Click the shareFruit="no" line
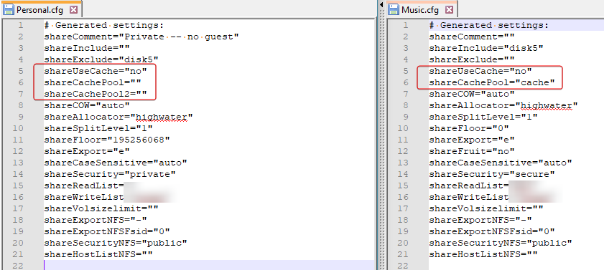Screen dimensions: 604x270 click(471, 151)
